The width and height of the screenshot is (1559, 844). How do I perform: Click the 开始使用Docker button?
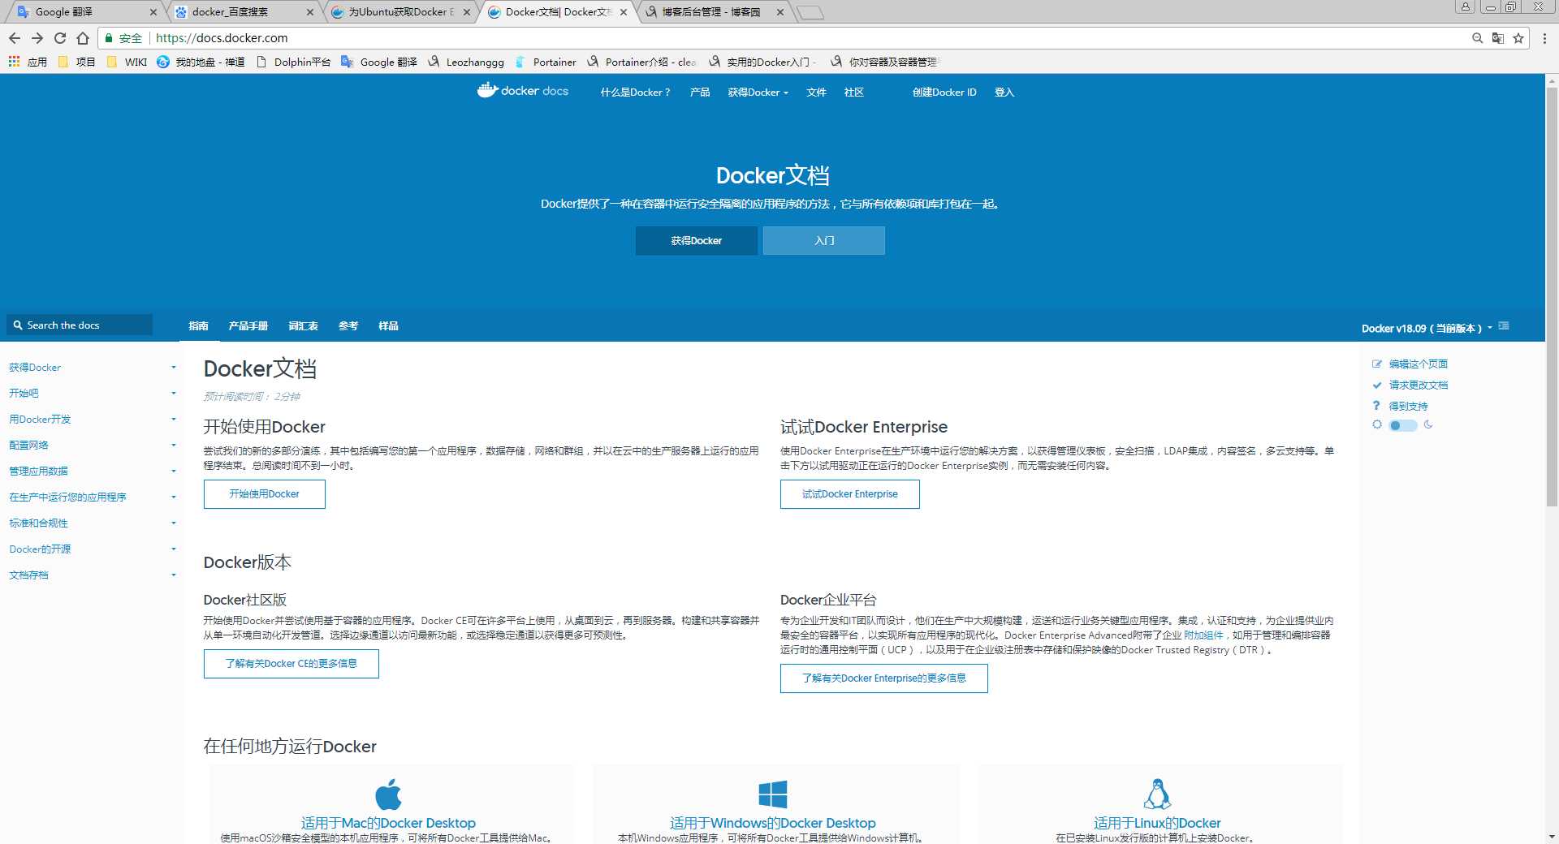pyautogui.click(x=264, y=494)
